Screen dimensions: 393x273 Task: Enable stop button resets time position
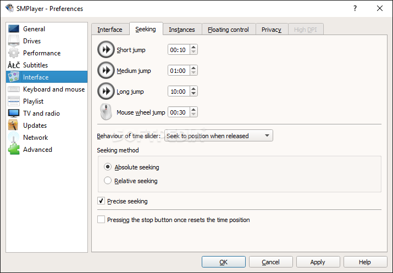pyautogui.click(x=101, y=219)
